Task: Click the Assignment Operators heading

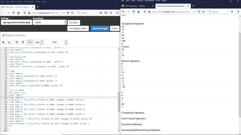Action: point(133,24)
